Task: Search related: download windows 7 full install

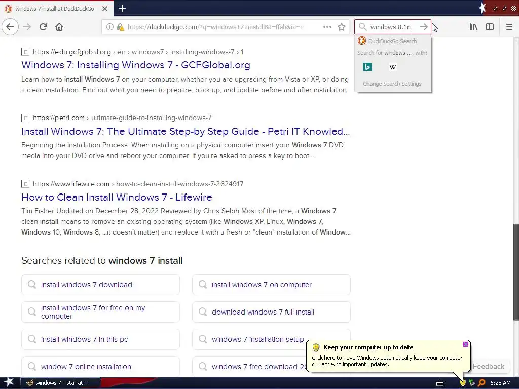Action: coord(272,312)
